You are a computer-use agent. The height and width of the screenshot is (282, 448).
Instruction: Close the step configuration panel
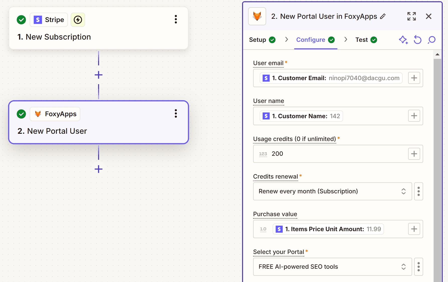coord(429,16)
